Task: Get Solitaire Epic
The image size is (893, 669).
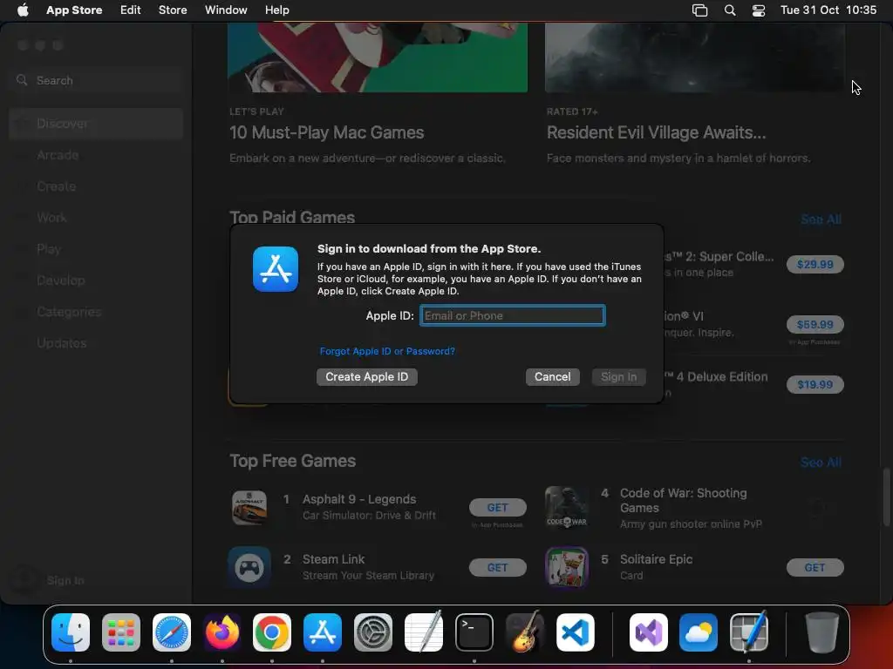Action: [x=815, y=567]
